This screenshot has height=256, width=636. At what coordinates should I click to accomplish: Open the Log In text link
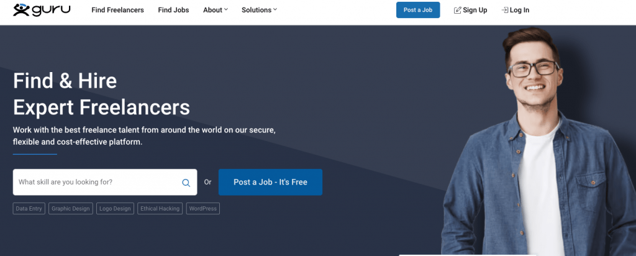(x=519, y=10)
